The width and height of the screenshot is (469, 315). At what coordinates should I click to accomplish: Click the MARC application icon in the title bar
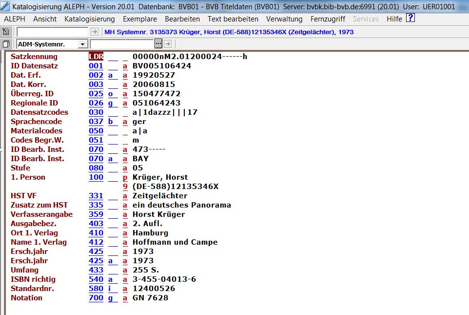[x=5, y=6]
